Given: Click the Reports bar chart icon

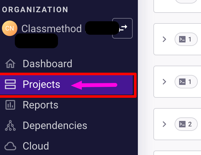Looking at the screenshot, I should [x=10, y=105].
